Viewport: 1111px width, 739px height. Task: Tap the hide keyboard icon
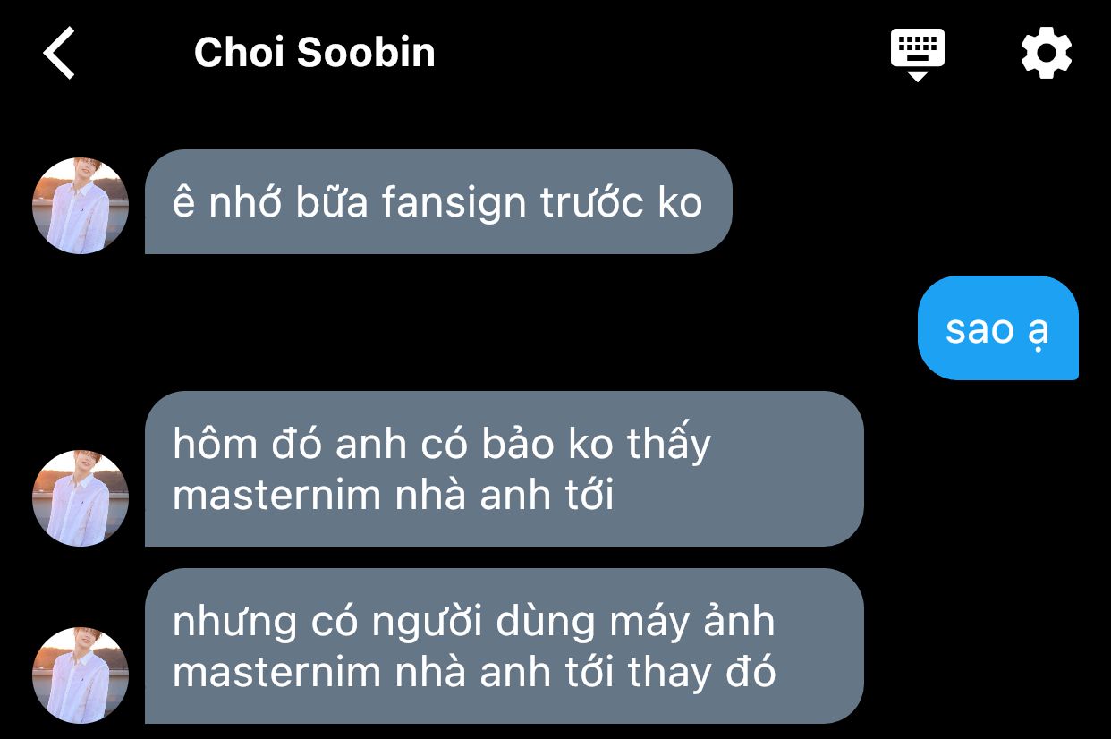917,55
